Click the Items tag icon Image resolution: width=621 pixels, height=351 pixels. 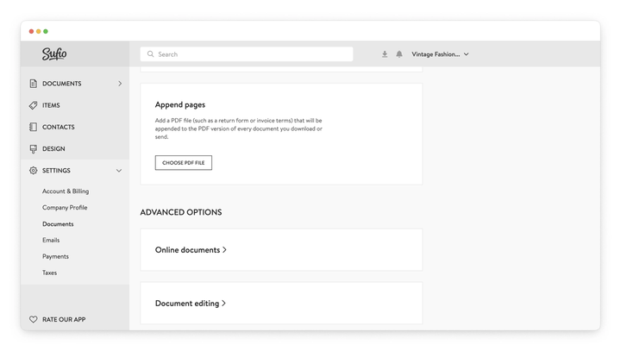34,105
